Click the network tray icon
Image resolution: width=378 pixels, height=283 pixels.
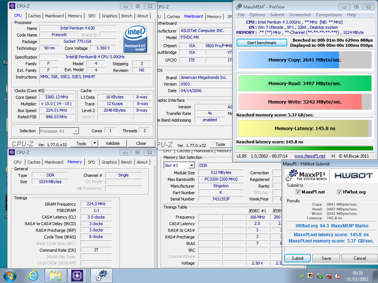328,276
